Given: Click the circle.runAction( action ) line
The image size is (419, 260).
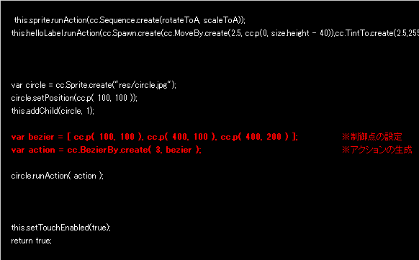Looking at the screenshot, I should (x=57, y=176).
